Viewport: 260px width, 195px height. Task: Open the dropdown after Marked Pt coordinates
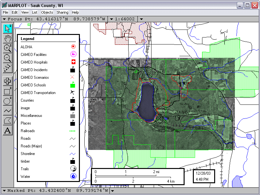(x=112, y=191)
